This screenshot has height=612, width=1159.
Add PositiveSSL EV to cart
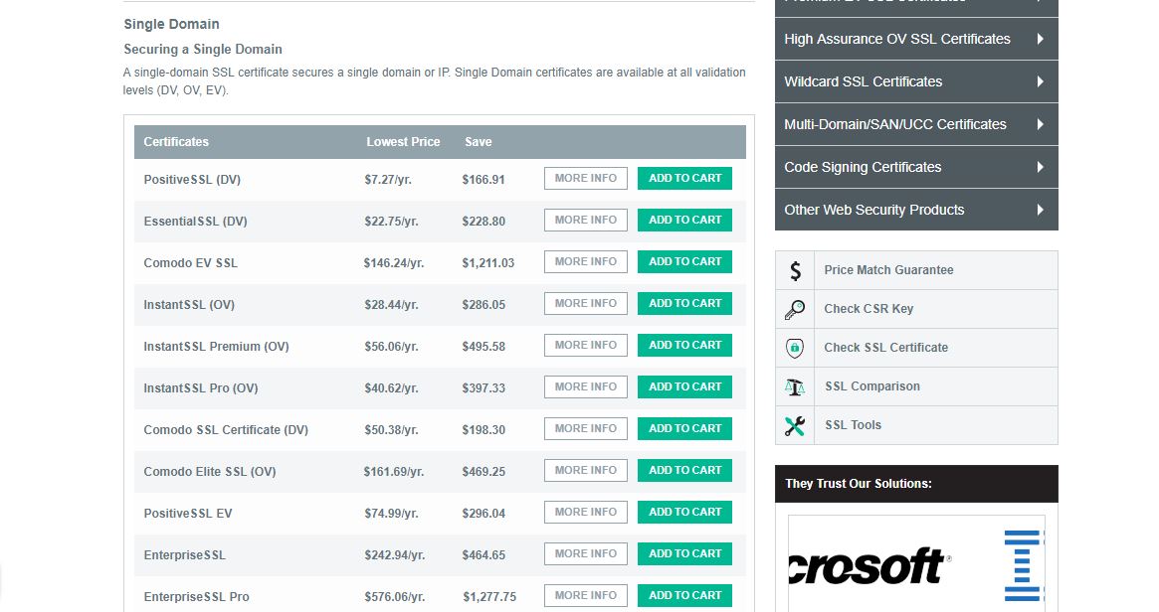[684, 512]
